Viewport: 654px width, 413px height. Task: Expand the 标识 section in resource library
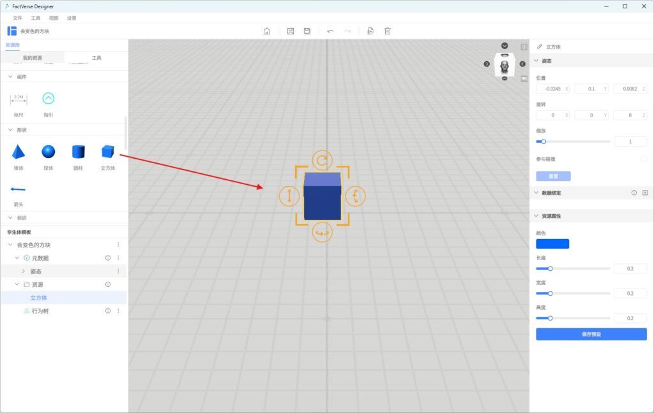10,218
